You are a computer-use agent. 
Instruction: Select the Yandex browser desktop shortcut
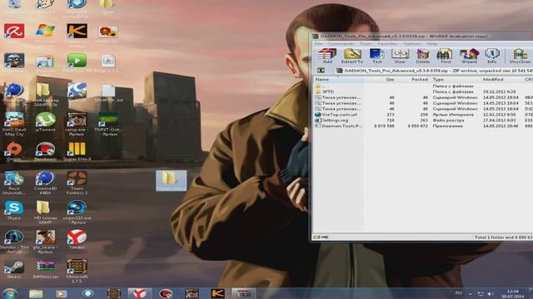tap(77, 240)
